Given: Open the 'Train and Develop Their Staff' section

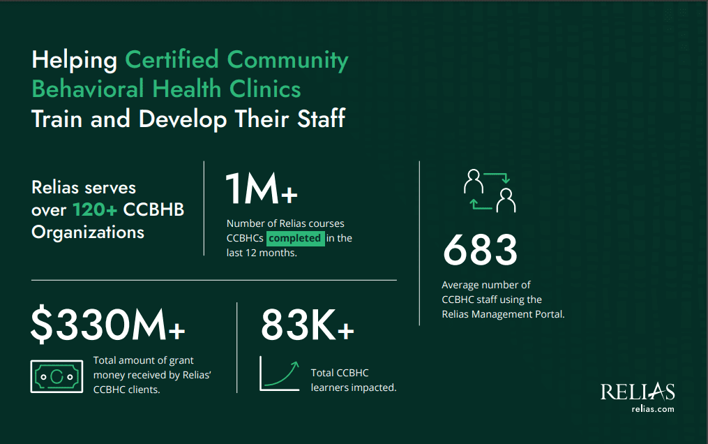Looking at the screenshot, I should (188, 119).
